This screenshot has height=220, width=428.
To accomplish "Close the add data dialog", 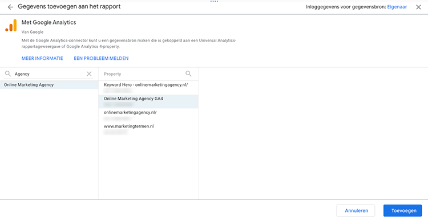I will pyautogui.click(x=418, y=7).
